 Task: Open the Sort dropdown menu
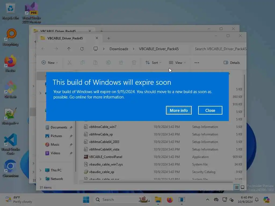pyautogui.click(x=153, y=62)
